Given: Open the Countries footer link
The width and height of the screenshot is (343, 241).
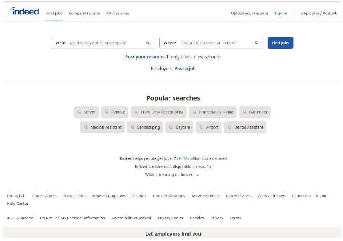Looking at the screenshot, I should click(x=301, y=196).
